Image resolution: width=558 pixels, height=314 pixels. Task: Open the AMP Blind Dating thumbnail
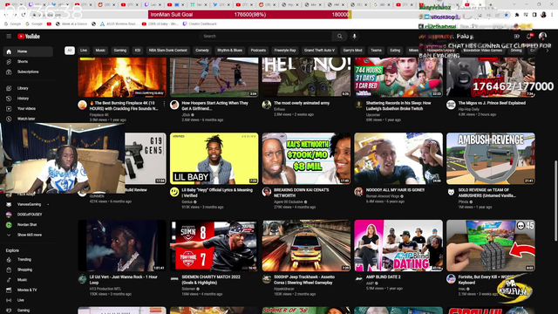click(398, 246)
